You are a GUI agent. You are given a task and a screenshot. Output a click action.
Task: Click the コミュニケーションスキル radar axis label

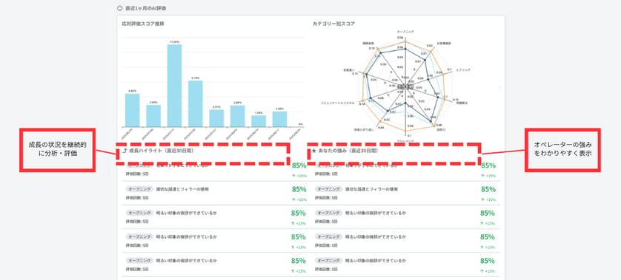point(338,103)
